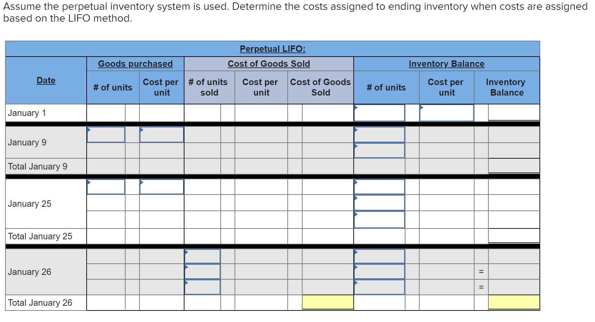Select first January 25 inventory units field

(x=379, y=187)
